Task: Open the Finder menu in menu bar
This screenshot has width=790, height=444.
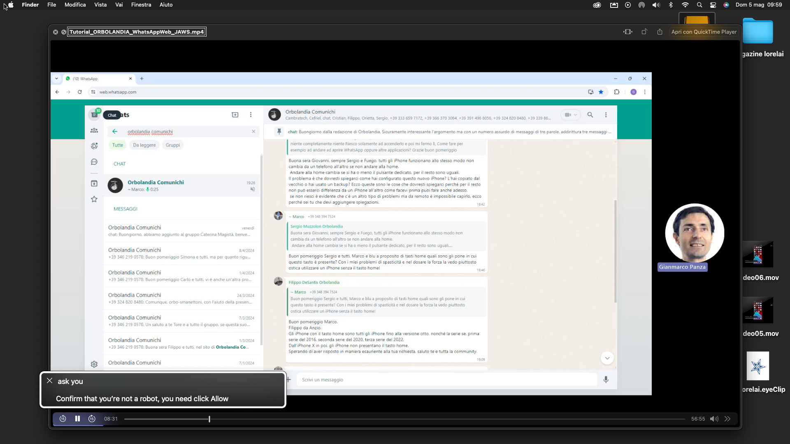Action: (30, 5)
